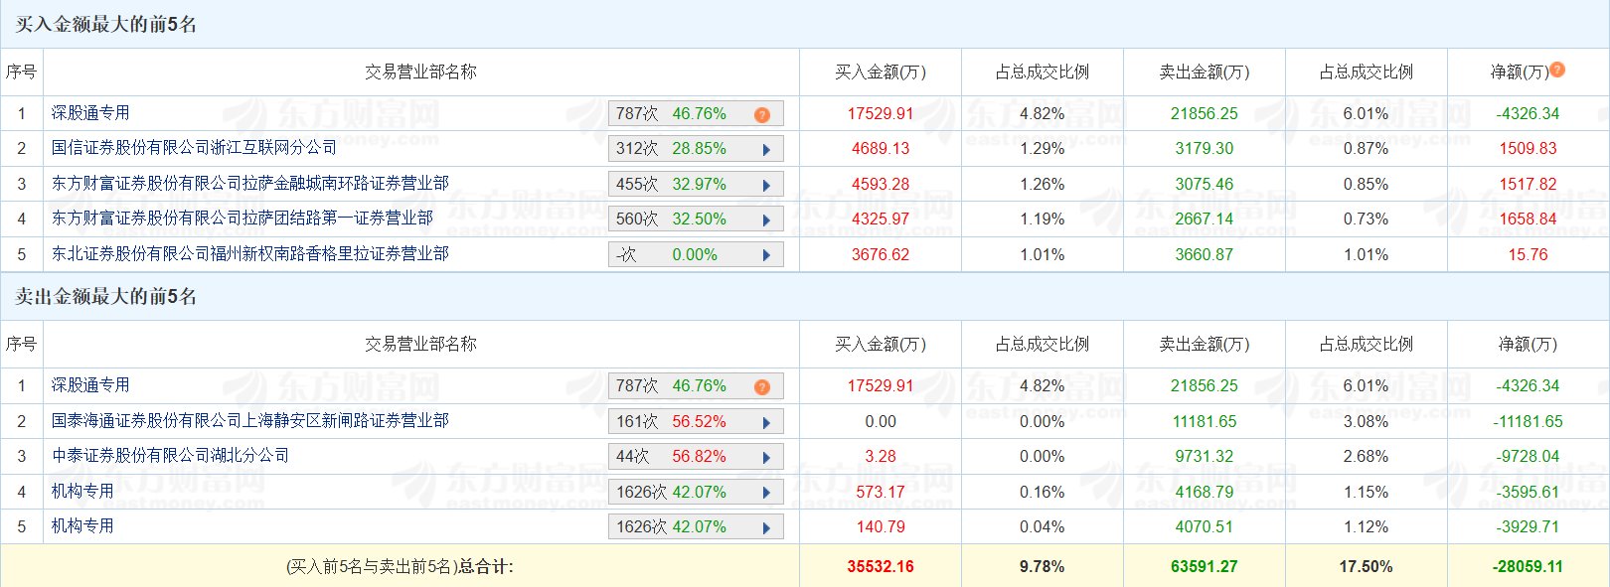The height and width of the screenshot is (587, 1610).
Task: Open 东方财富证券拉萨金融城南环路证券营业部 link
Action: (249, 184)
